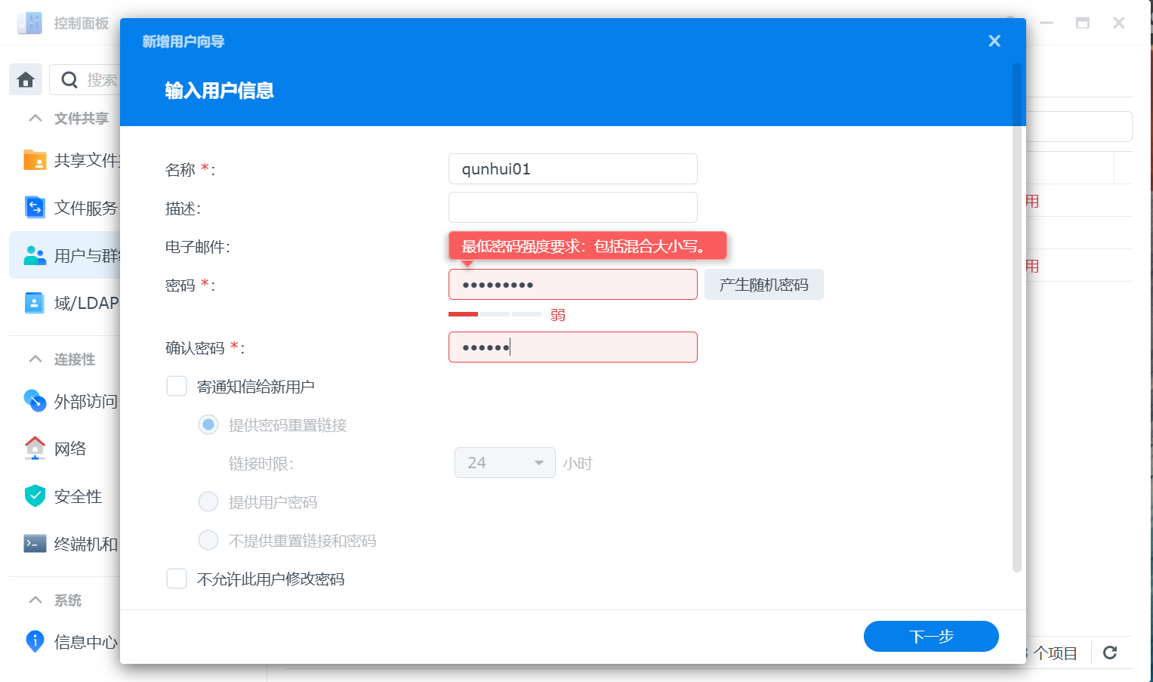Check 不允许此用户修改密码
The width and height of the screenshot is (1153, 682).
(176, 579)
